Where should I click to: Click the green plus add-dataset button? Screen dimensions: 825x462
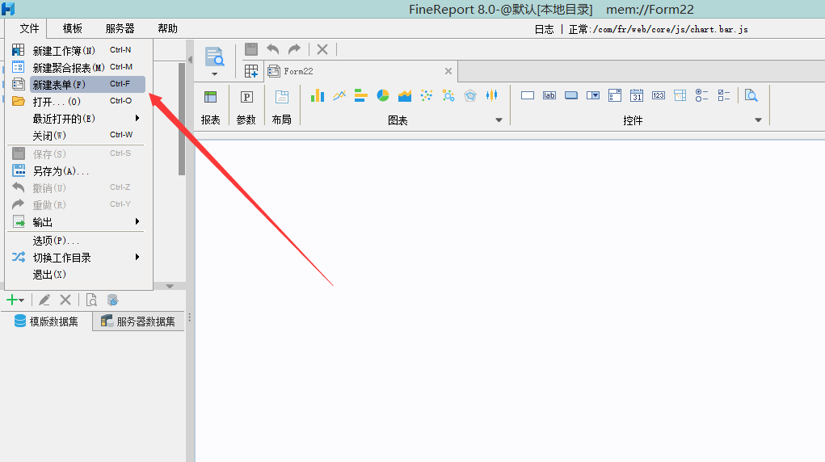(x=15, y=300)
